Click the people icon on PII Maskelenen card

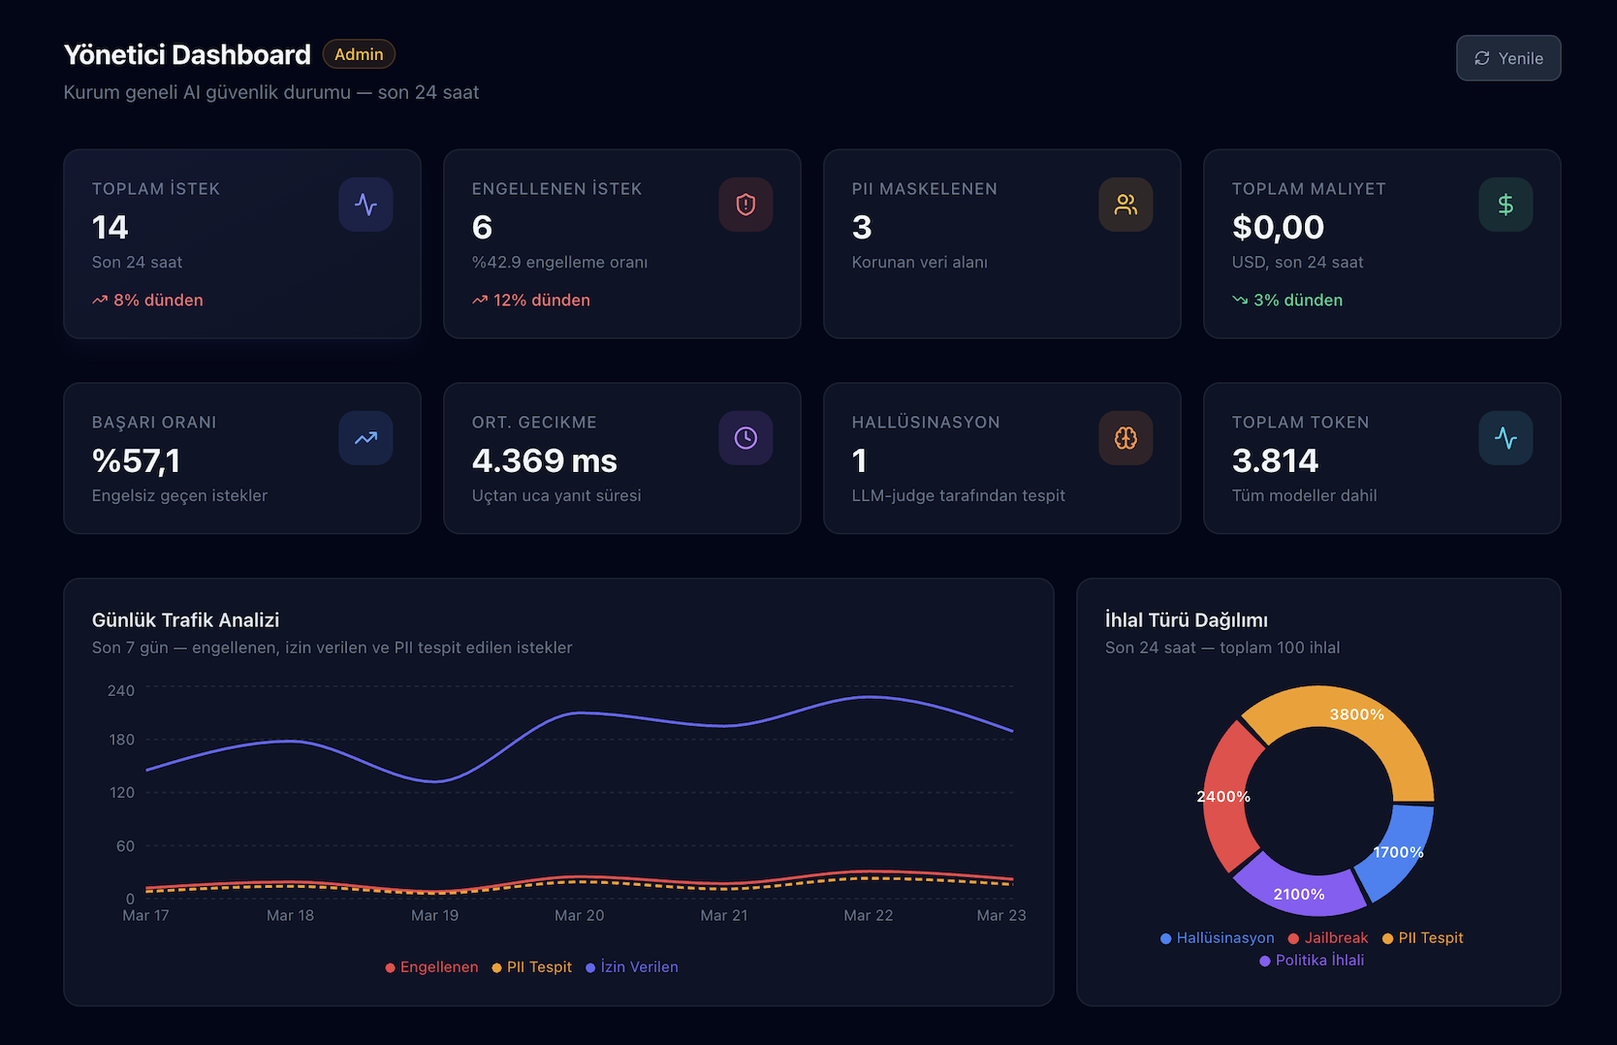[1126, 205]
